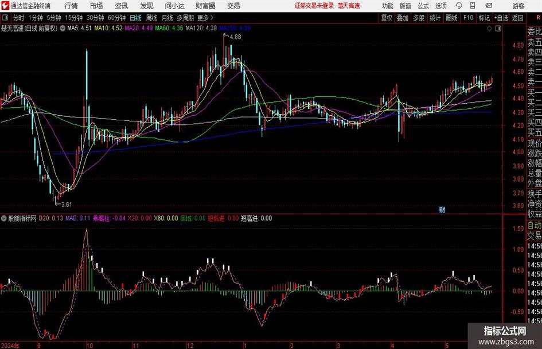Click the X60: 0.00 indicator value
The width and height of the screenshot is (542, 349).
166,218
